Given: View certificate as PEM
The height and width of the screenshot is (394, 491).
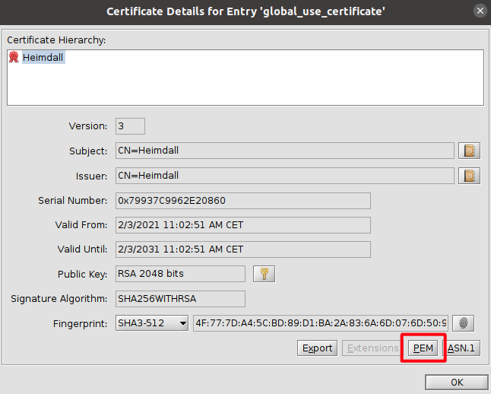Looking at the screenshot, I should coord(423,348).
